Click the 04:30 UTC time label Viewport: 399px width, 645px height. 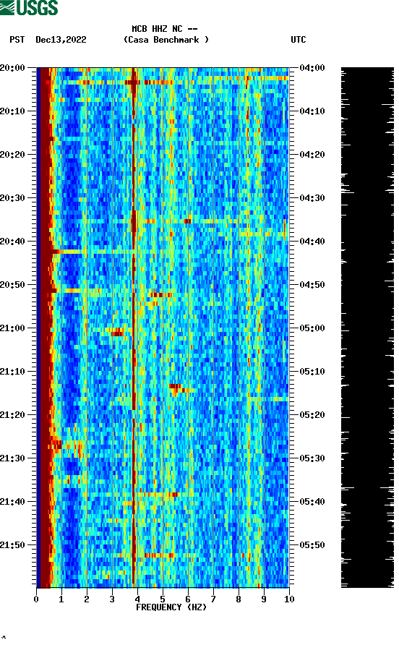[x=312, y=198]
